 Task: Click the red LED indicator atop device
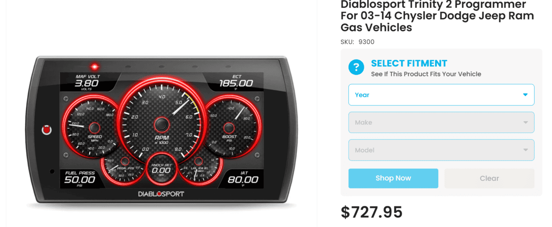(95, 66)
